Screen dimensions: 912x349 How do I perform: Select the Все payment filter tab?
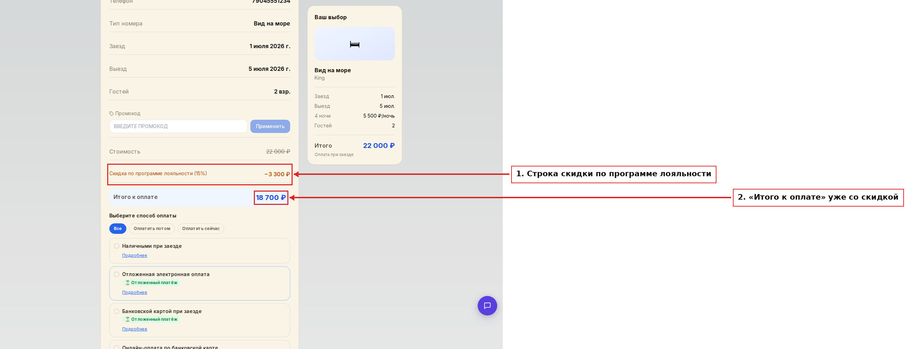[x=118, y=229]
